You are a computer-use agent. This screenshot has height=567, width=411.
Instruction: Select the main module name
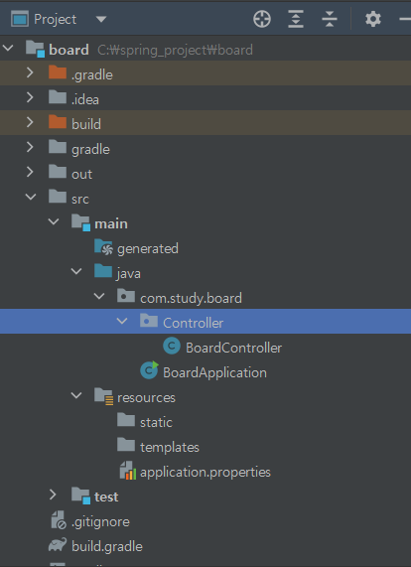coord(111,223)
